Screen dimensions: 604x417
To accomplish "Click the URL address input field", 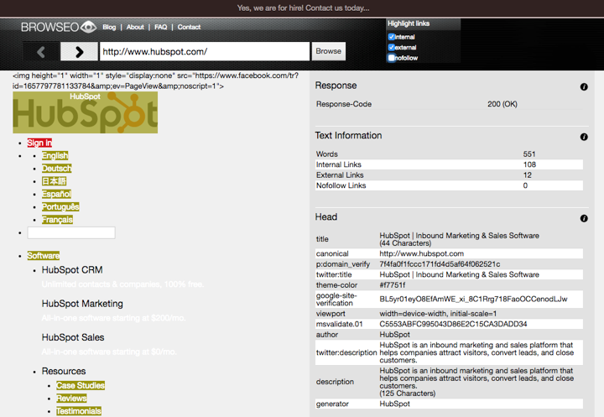I will click(x=204, y=52).
